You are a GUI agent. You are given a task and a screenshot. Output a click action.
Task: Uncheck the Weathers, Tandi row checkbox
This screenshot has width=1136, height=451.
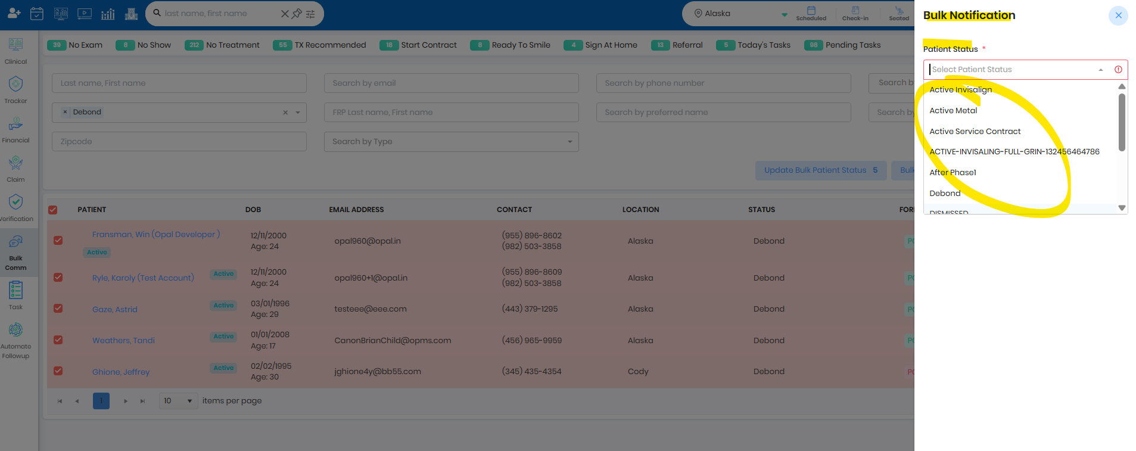[58, 340]
